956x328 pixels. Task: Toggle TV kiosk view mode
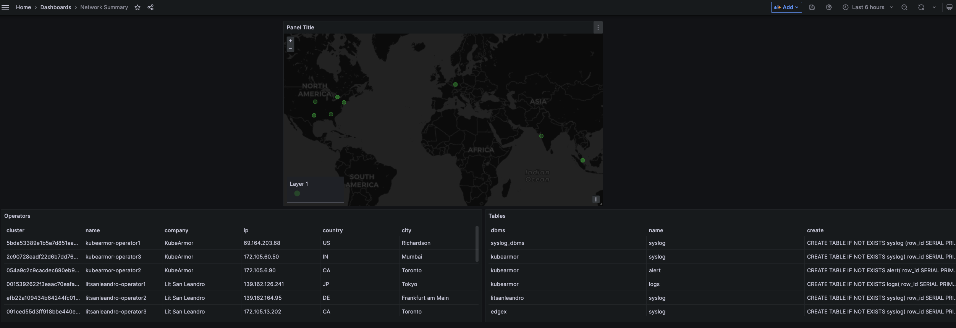click(950, 7)
